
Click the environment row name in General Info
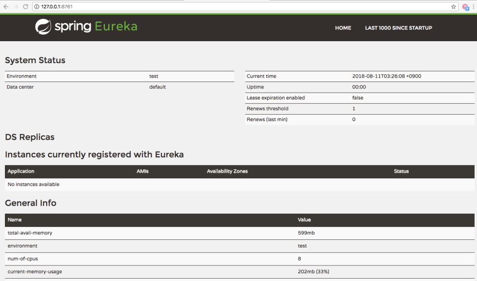23,246
